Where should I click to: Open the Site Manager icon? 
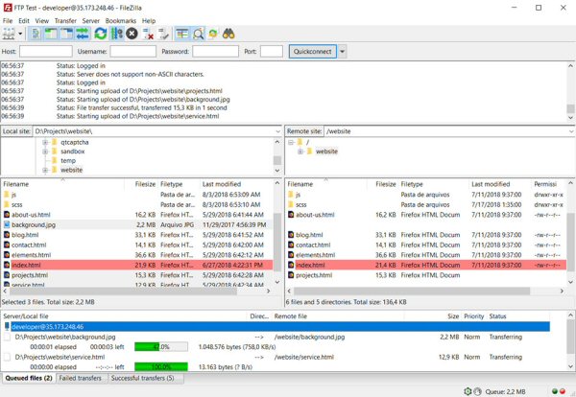point(9,34)
